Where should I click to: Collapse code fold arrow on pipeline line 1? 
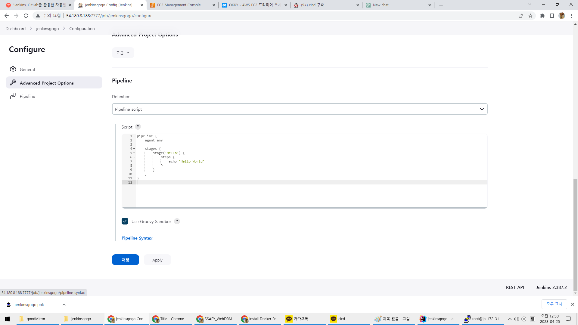[x=134, y=136]
